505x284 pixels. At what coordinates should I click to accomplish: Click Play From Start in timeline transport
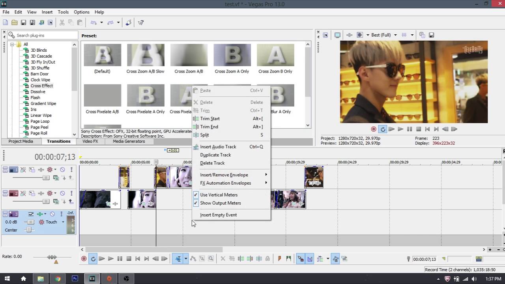pos(102,259)
